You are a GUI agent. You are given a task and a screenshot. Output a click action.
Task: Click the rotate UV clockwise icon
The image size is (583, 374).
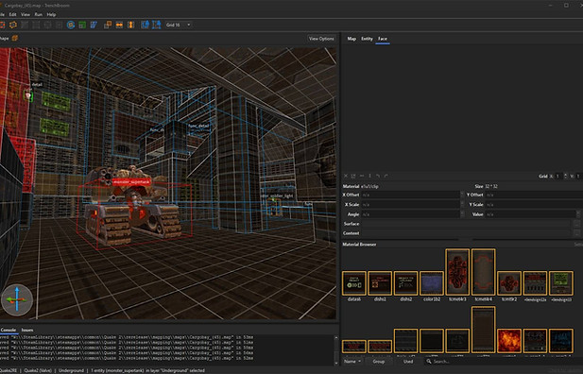pyautogui.click(x=386, y=176)
